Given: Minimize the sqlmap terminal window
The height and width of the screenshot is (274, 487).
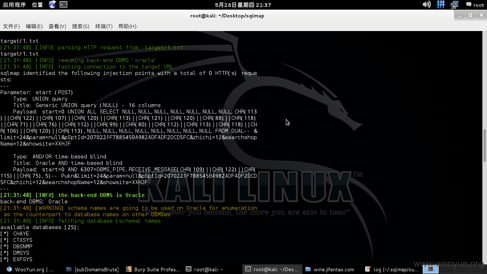Looking at the screenshot, I should 460,15.
